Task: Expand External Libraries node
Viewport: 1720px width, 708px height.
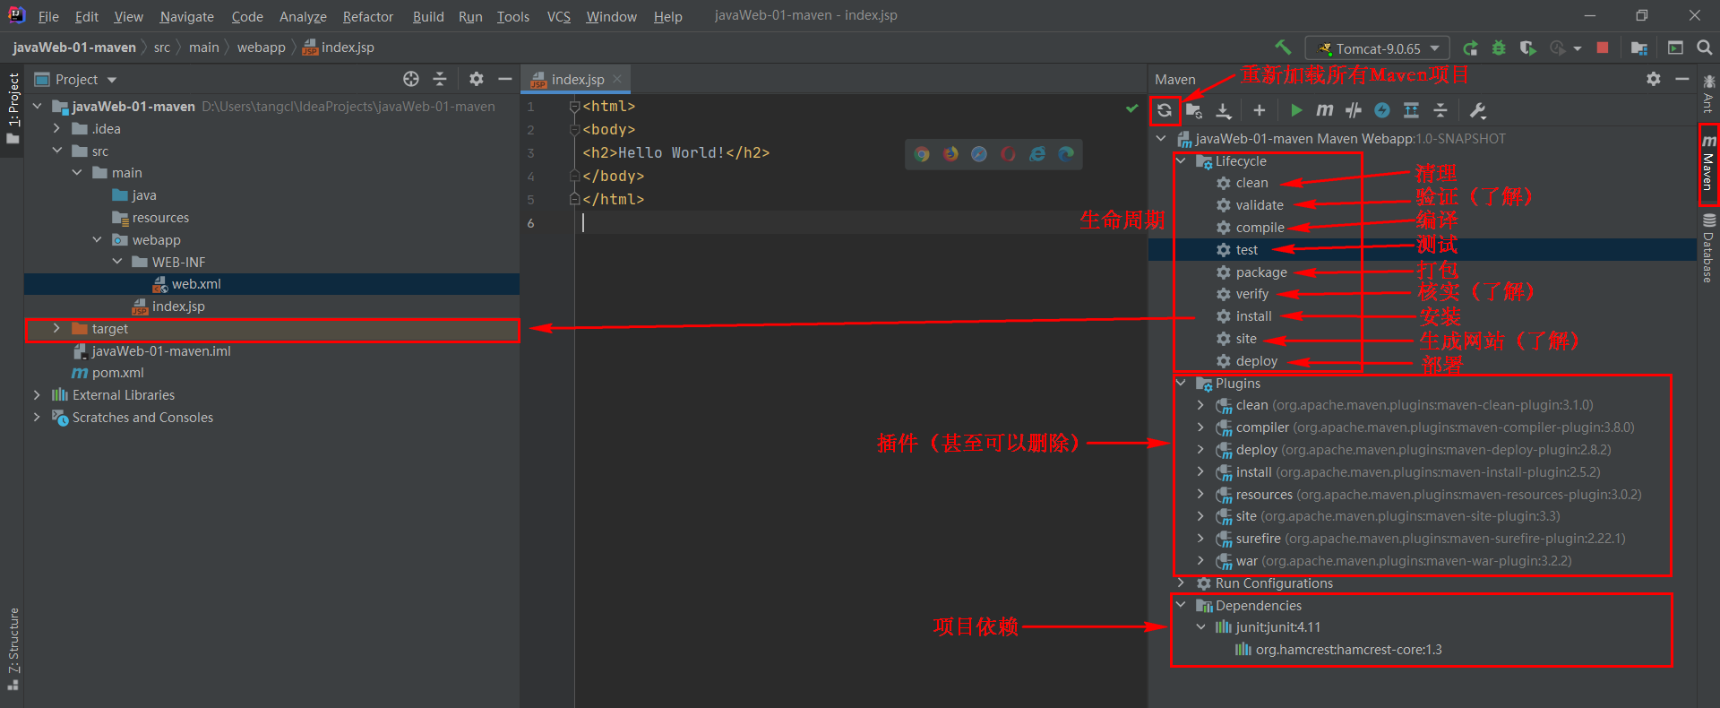Action: [x=37, y=395]
